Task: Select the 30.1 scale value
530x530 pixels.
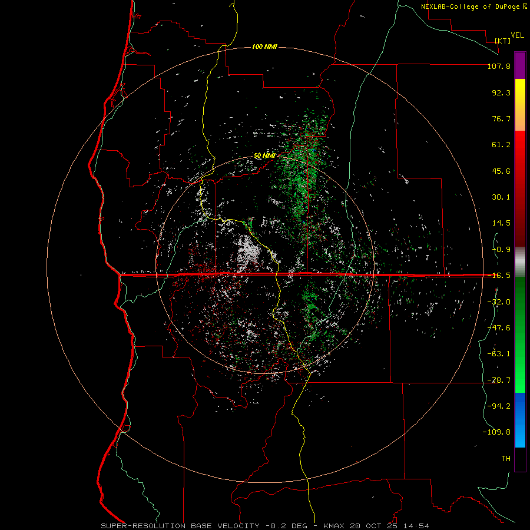Action: [x=501, y=197]
